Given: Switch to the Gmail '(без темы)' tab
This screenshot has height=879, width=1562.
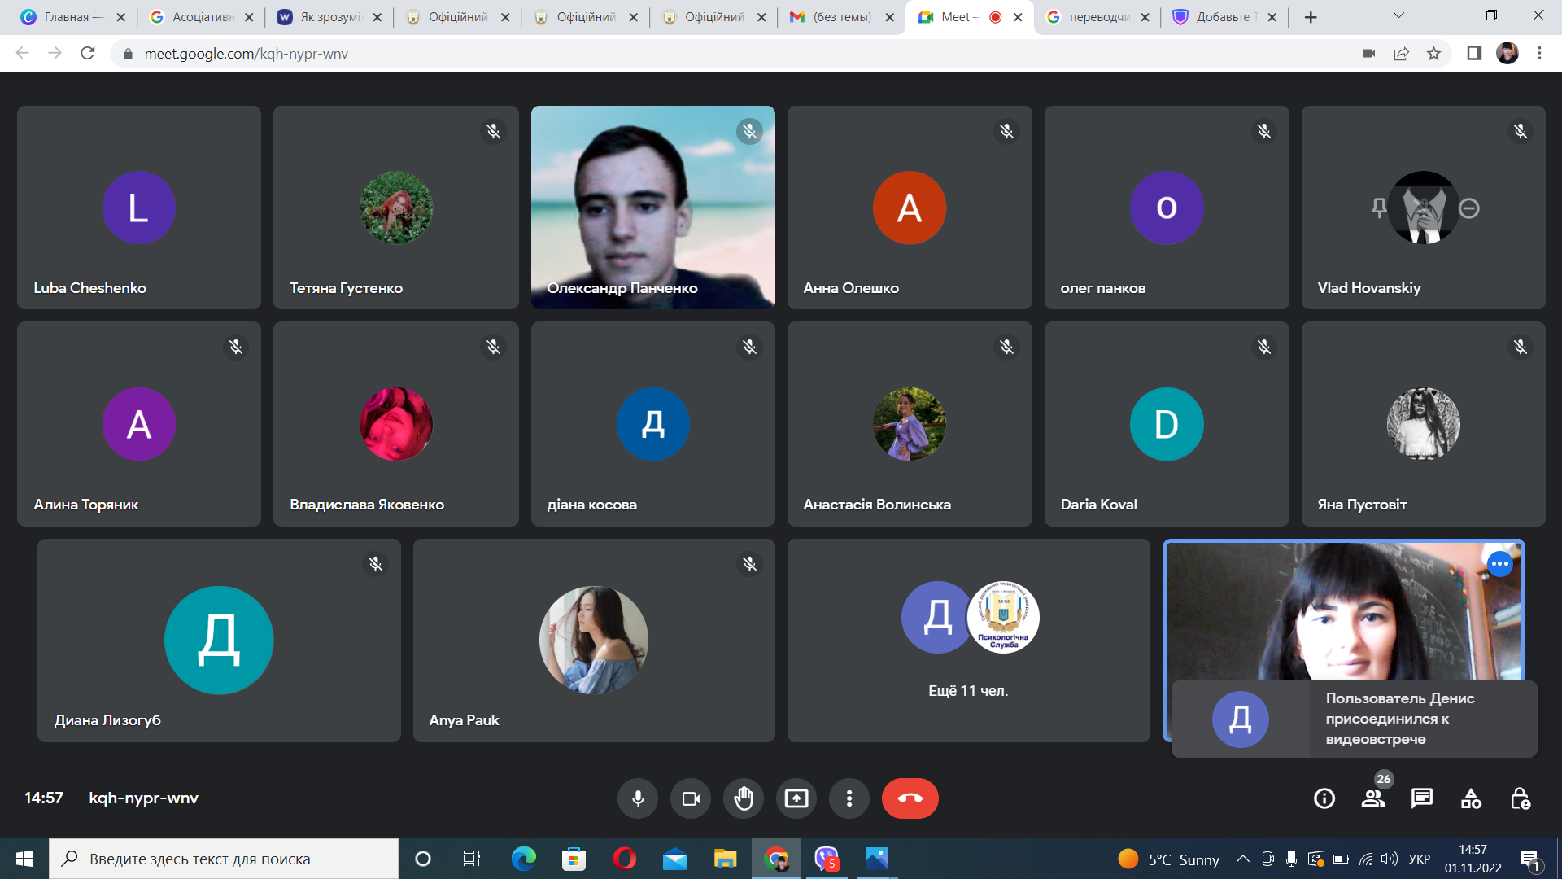Looking at the screenshot, I should [841, 17].
